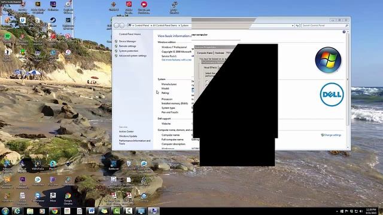This screenshot has height=215, width=383.
Task: Launch Battle.net from the desktop
Action: (x=113, y=165)
